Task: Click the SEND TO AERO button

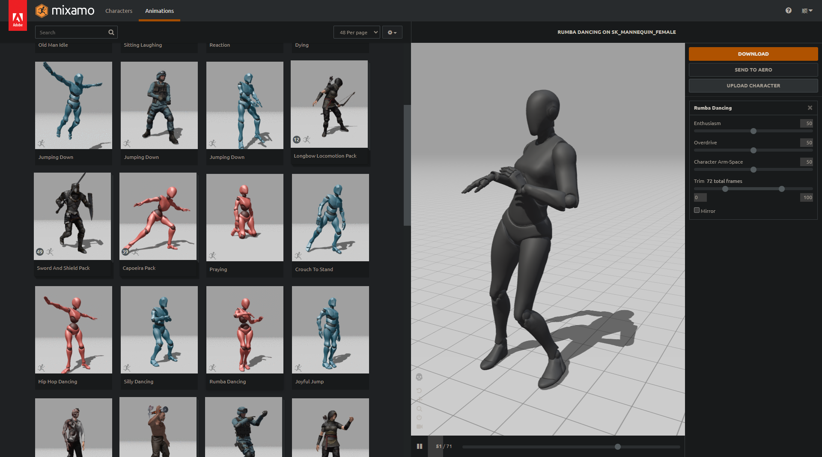Action: coord(753,70)
